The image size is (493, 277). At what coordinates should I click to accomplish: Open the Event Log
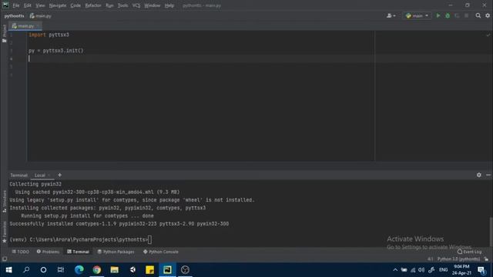(x=469, y=252)
